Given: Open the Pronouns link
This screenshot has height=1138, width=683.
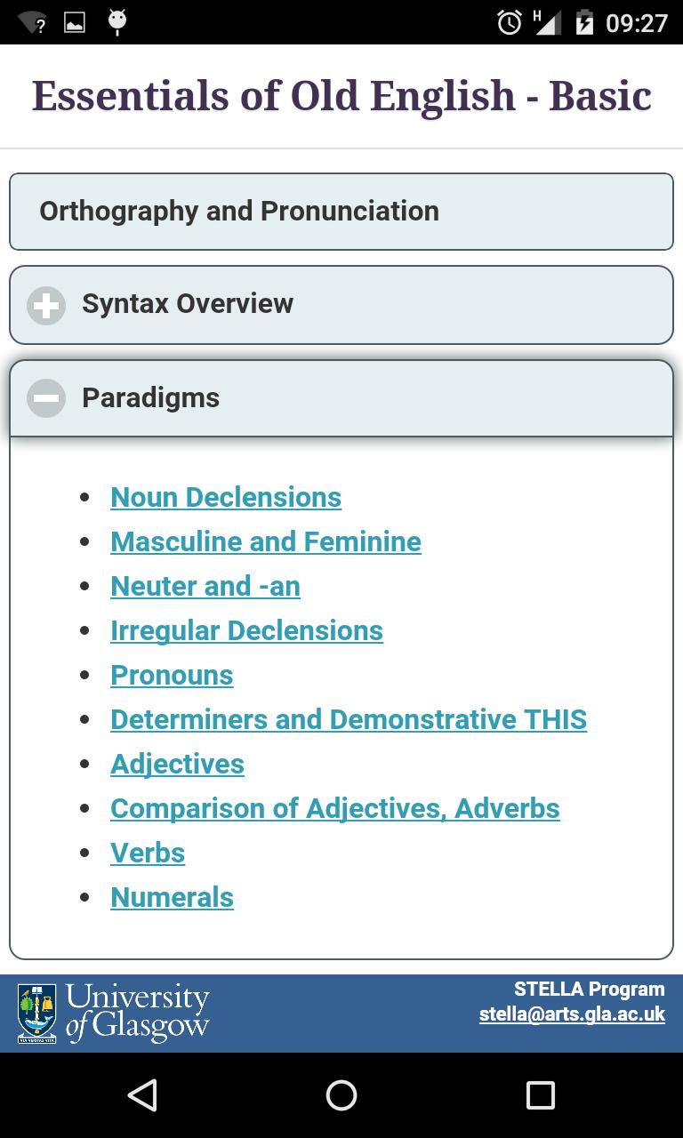Looking at the screenshot, I should point(172,675).
